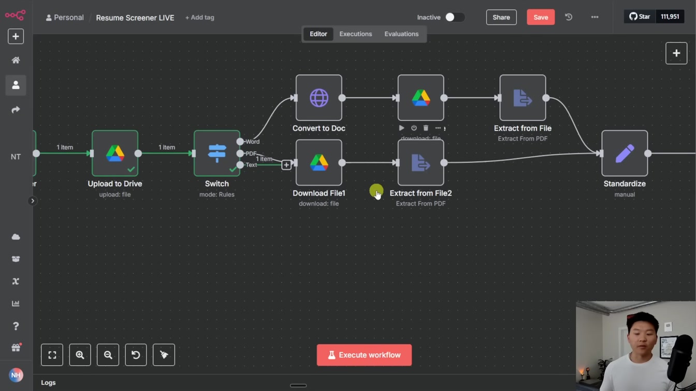The width and height of the screenshot is (696, 391).
Task: Click the Extract from File2 label
Action: pyautogui.click(x=421, y=193)
